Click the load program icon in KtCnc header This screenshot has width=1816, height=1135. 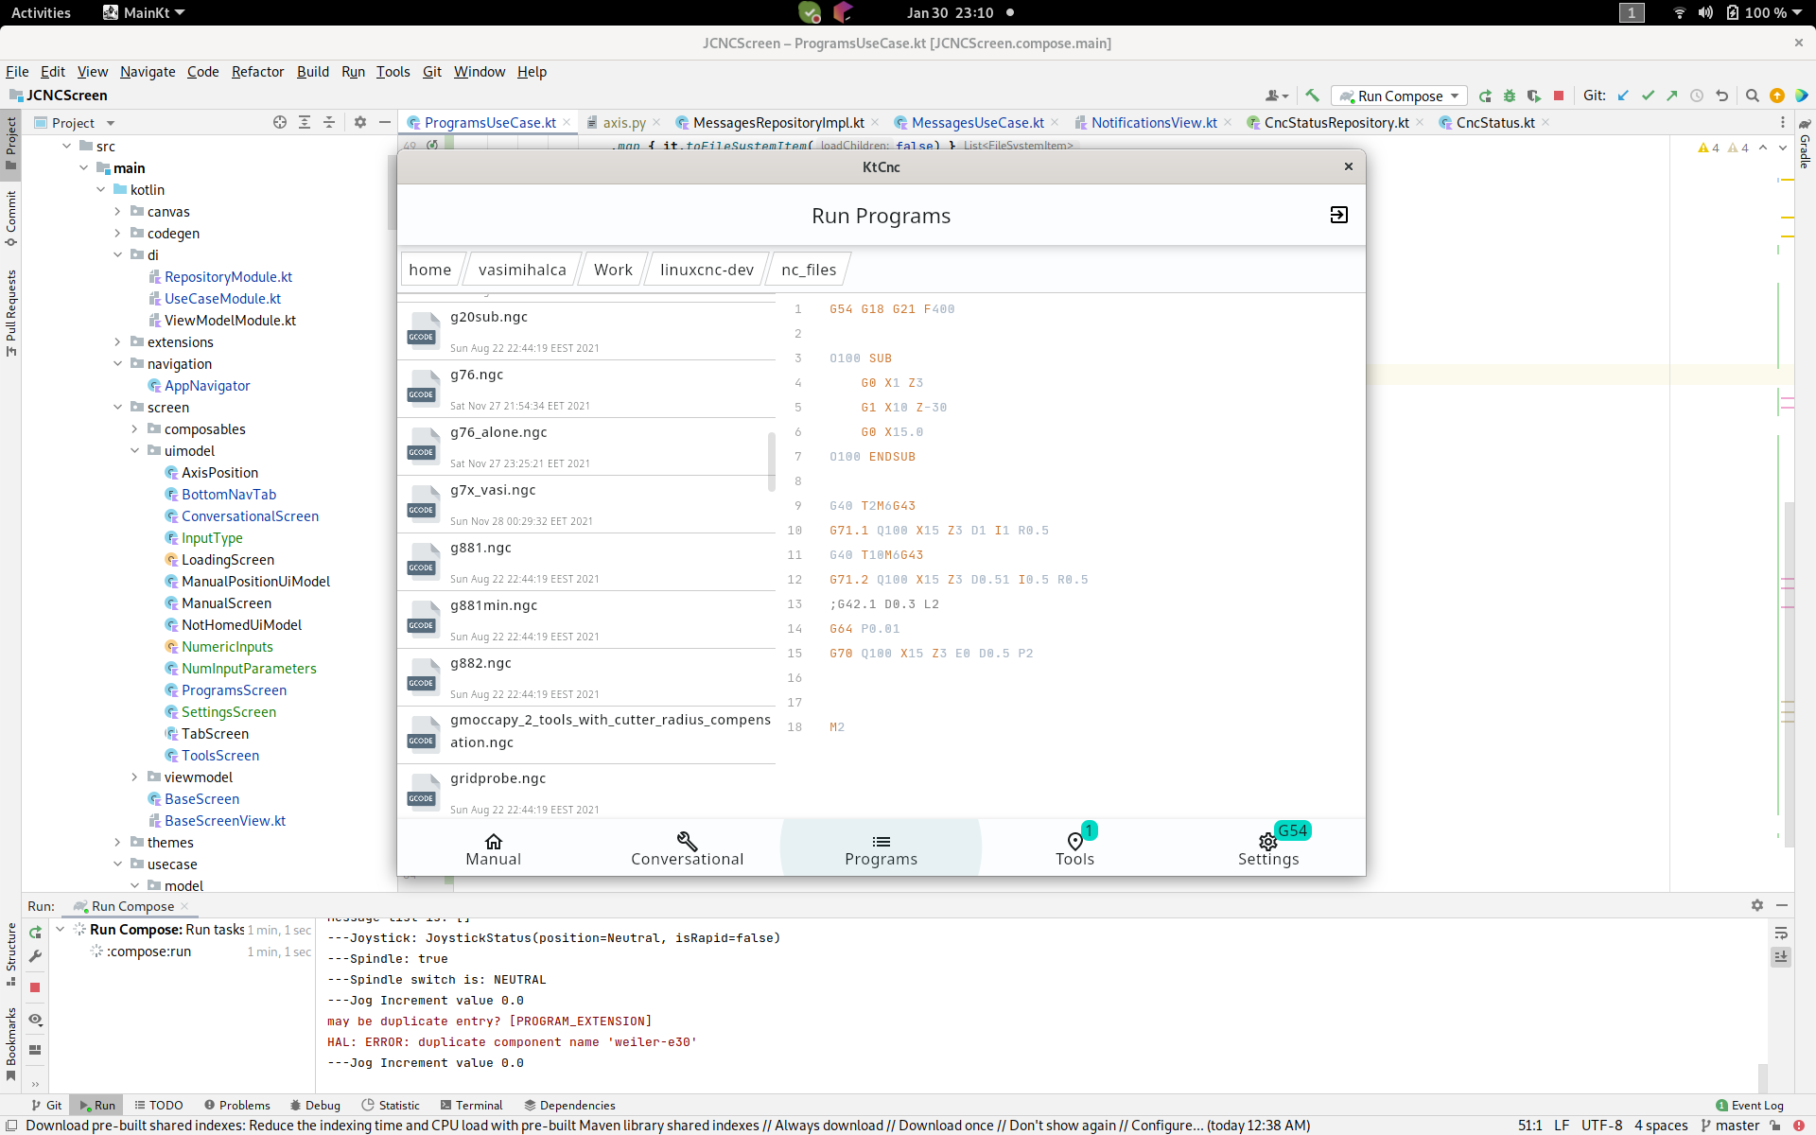[x=1338, y=215]
